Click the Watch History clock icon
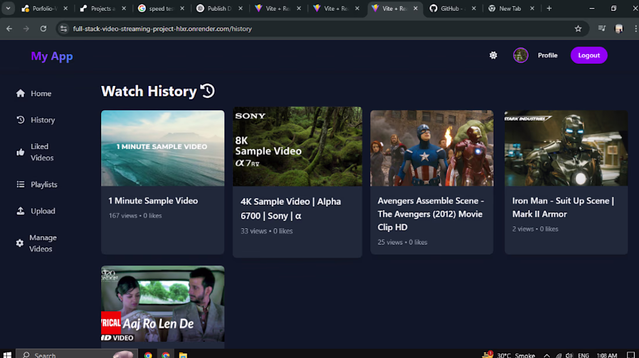 [x=207, y=91]
